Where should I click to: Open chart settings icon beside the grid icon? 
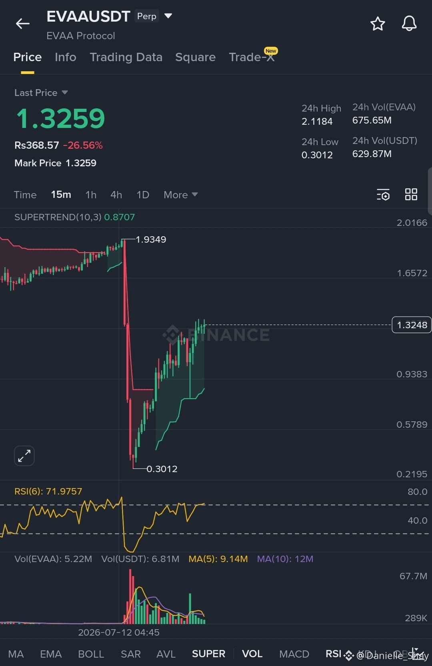(x=383, y=195)
